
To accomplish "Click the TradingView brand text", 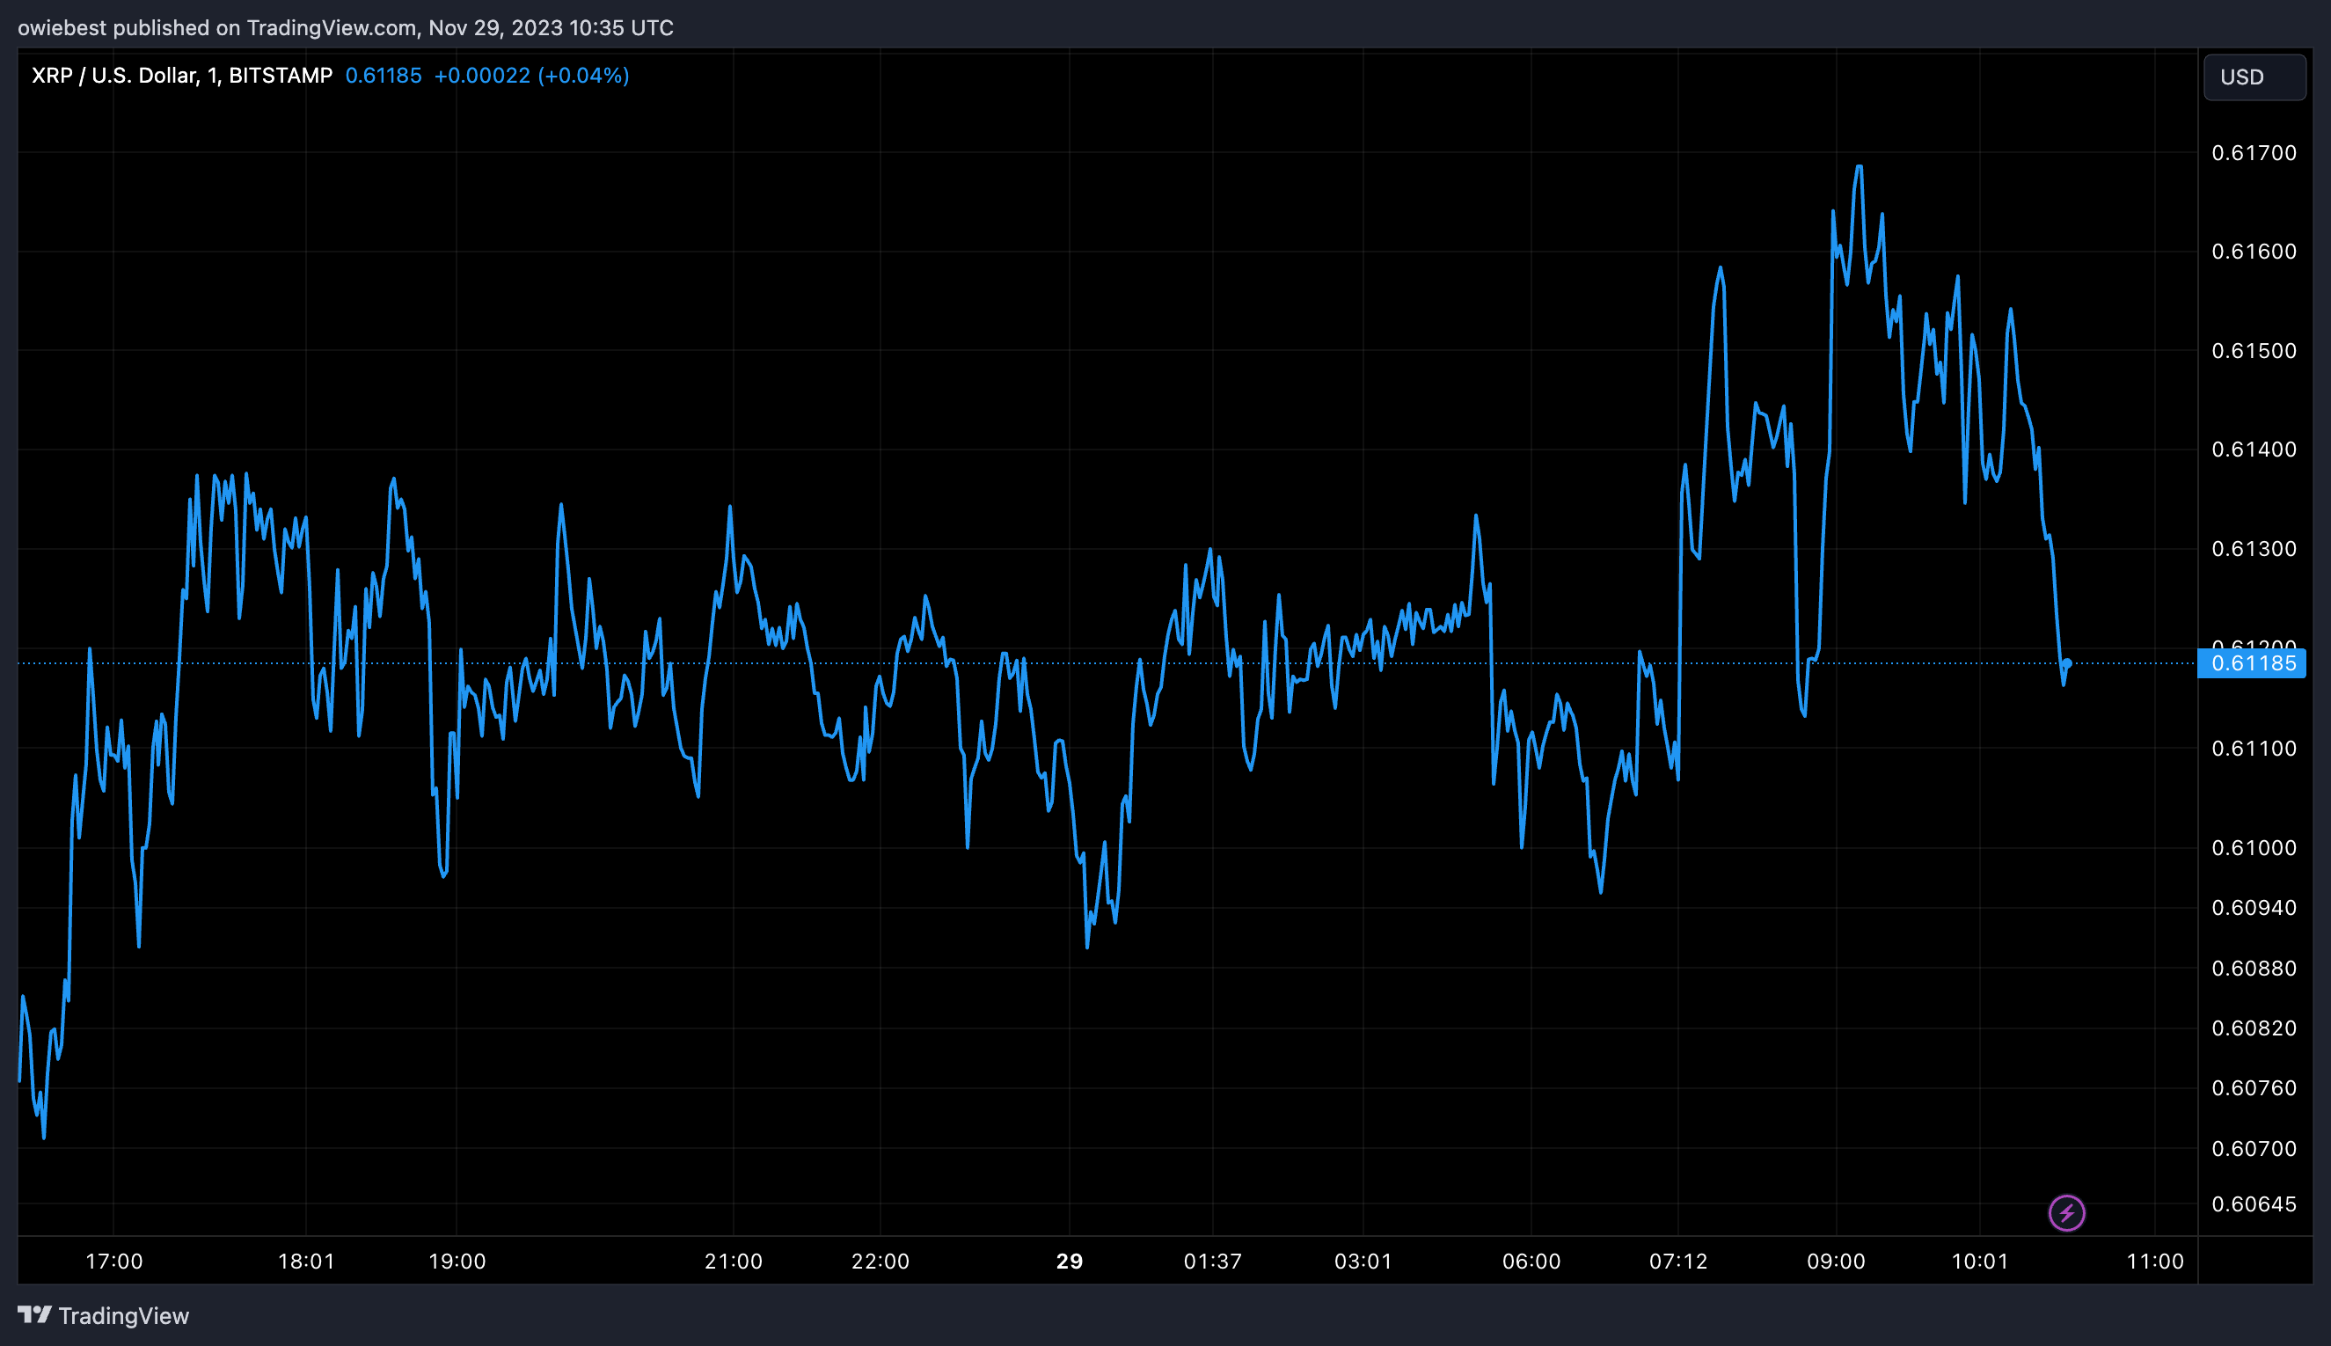I will 124,1315.
